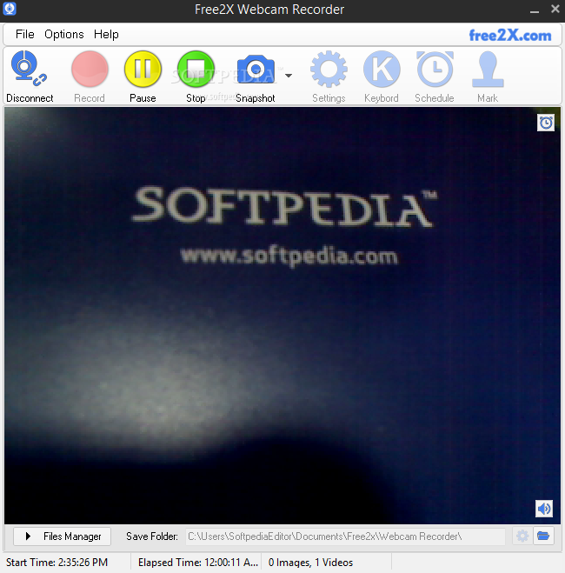Click the Record button

(90, 77)
